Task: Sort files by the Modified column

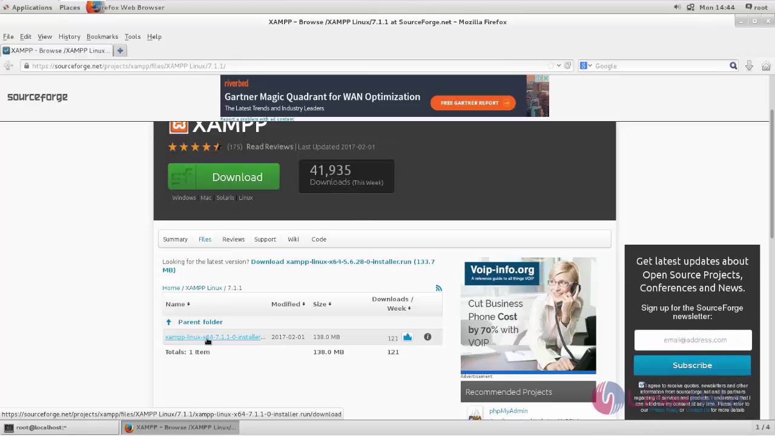Action: pyautogui.click(x=288, y=304)
